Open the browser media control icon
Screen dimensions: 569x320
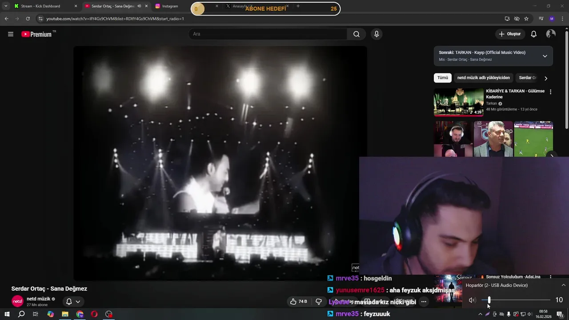[541, 19]
